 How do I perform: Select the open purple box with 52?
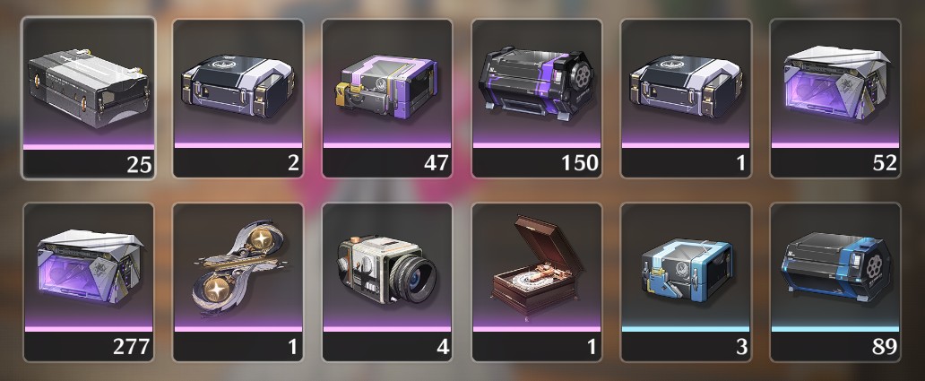pyautogui.click(x=835, y=98)
